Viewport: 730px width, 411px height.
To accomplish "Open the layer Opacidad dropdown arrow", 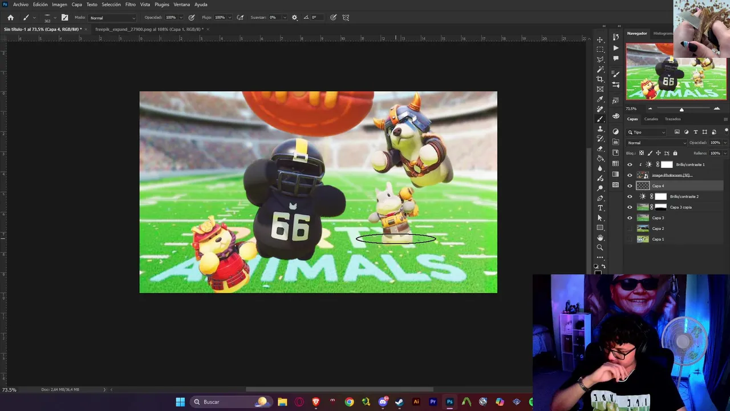I will point(725,143).
